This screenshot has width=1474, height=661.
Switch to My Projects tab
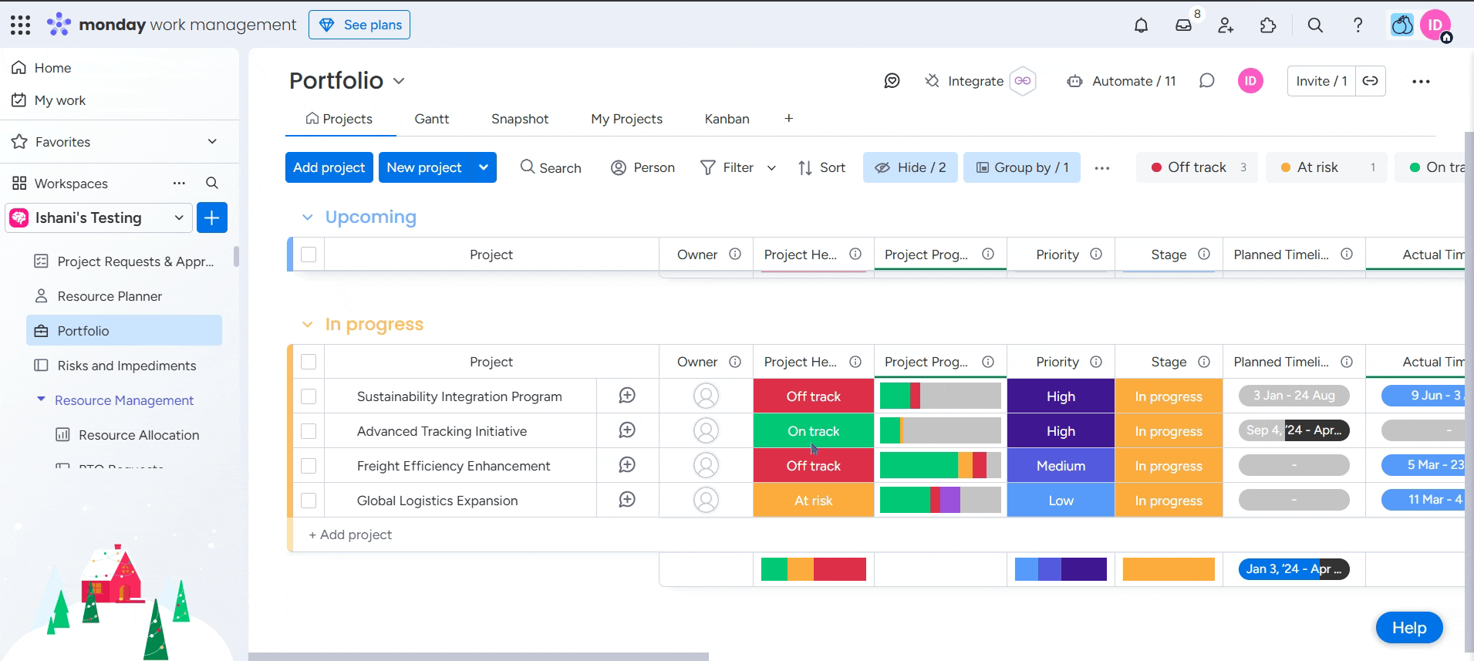[x=626, y=119]
